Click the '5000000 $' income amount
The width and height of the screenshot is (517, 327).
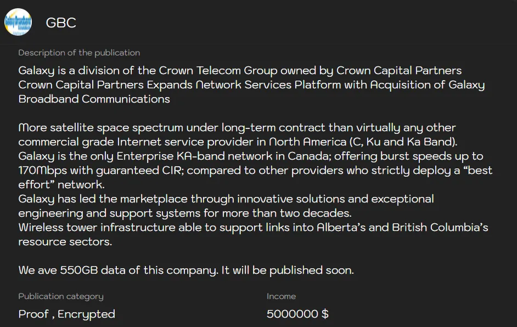(x=297, y=313)
